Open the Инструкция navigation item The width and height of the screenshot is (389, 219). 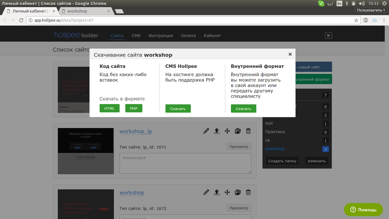click(161, 36)
